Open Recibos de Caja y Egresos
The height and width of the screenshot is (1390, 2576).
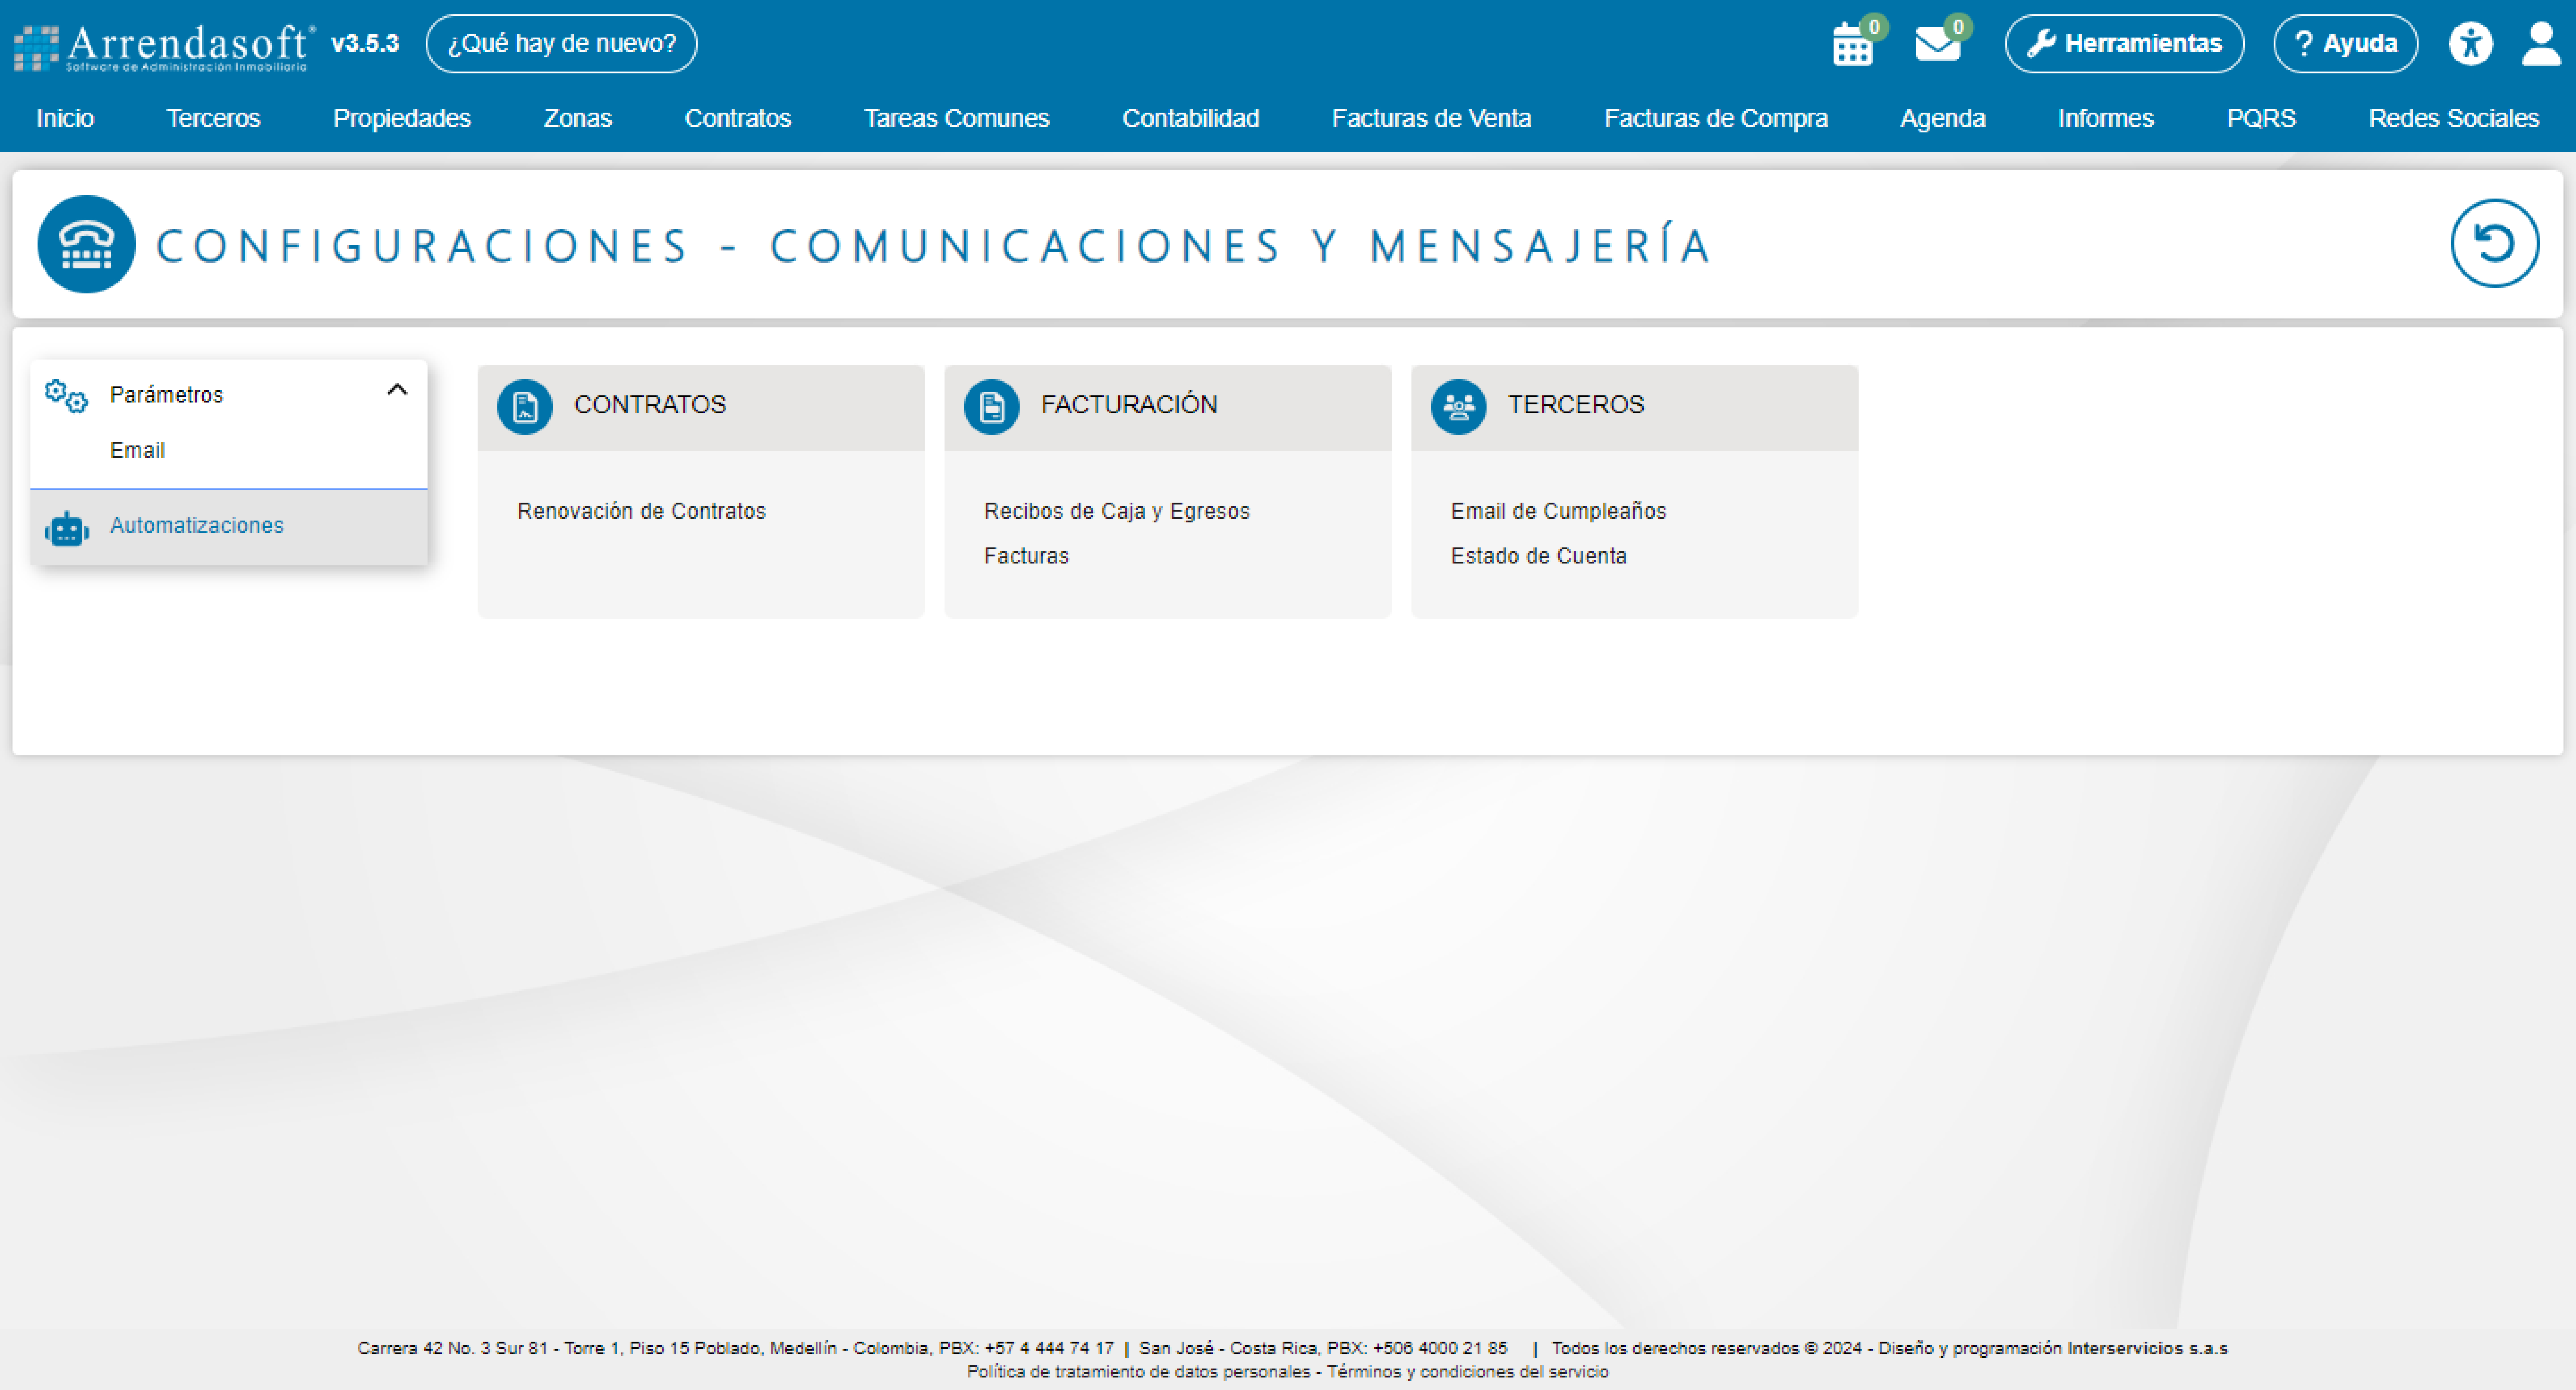[x=1117, y=511]
